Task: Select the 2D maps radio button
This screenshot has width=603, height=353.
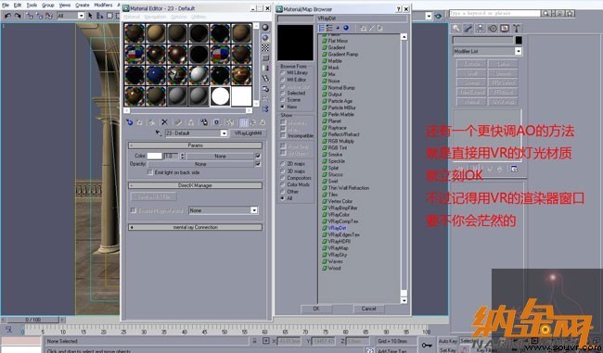Action: coord(283,164)
